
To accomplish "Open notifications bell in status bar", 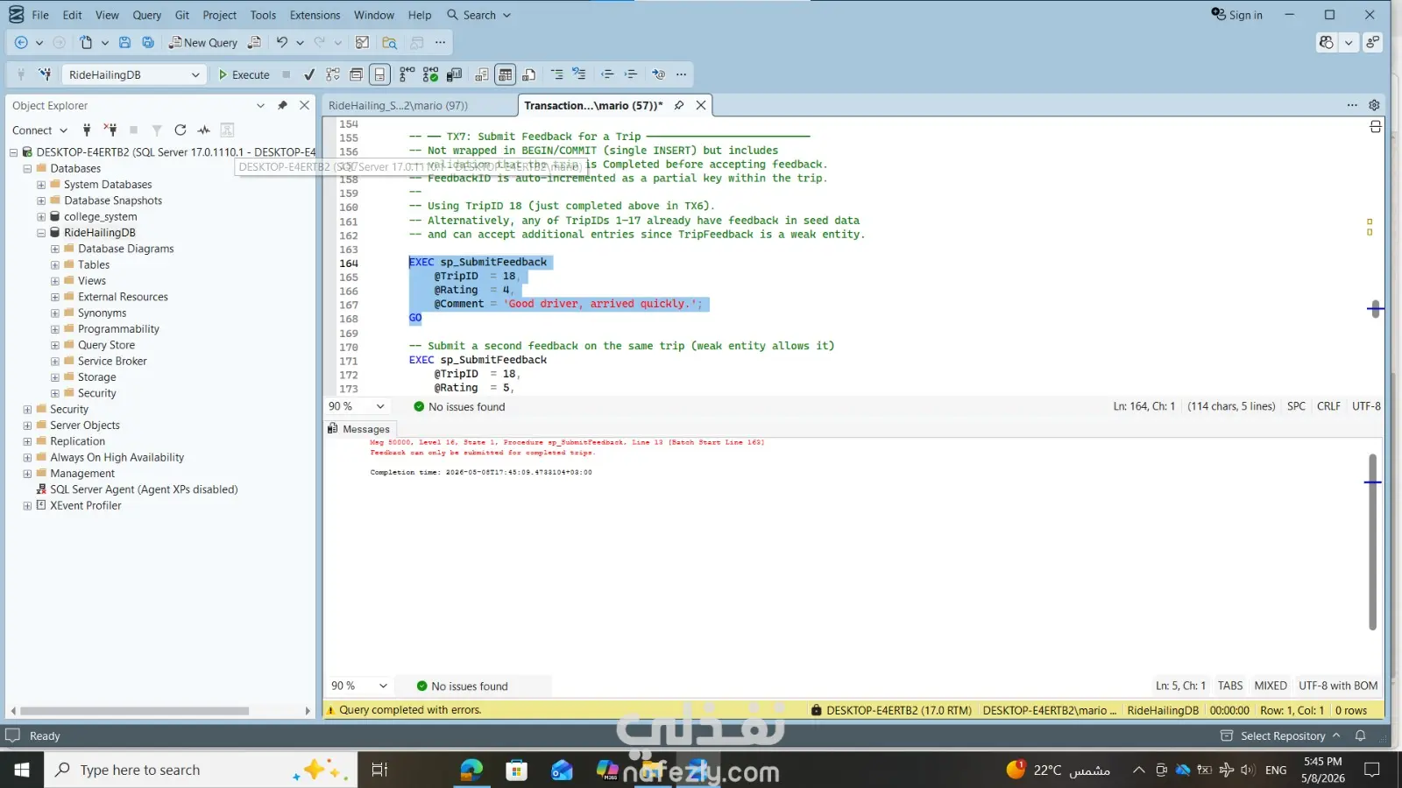I will (x=1360, y=735).
